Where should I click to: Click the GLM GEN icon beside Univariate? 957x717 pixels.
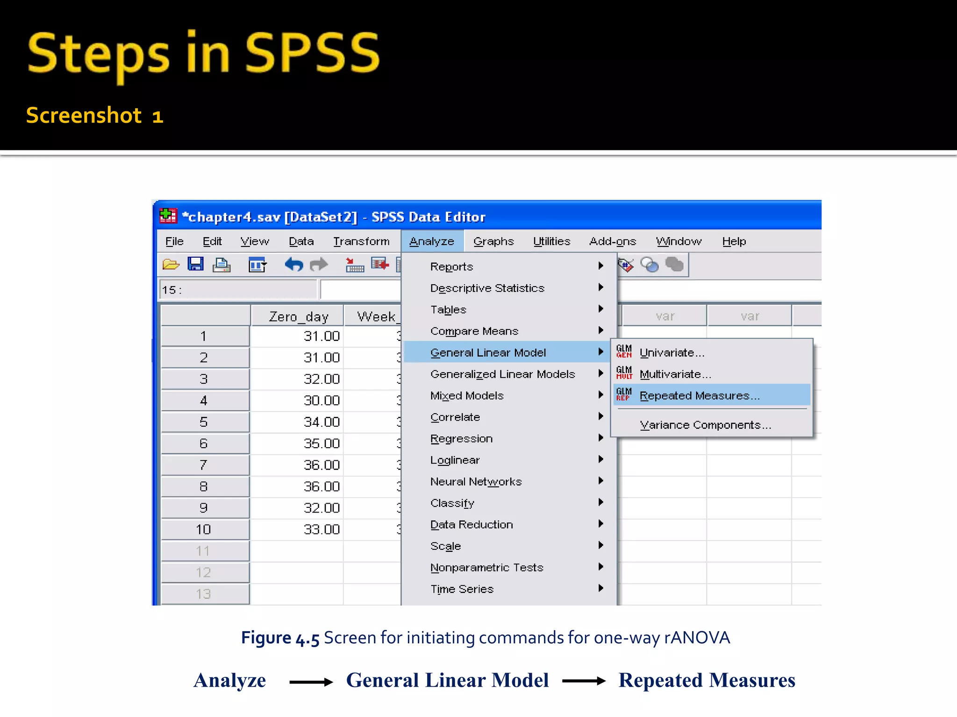coord(624,351)
